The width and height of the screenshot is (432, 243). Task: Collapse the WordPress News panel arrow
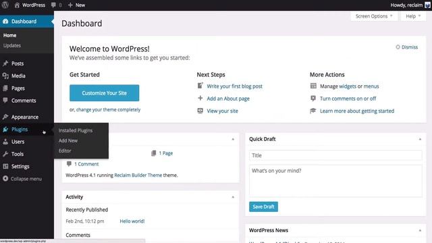pos(420,230)
